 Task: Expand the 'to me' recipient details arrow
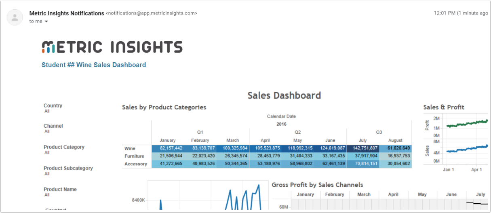coord(46,21)
